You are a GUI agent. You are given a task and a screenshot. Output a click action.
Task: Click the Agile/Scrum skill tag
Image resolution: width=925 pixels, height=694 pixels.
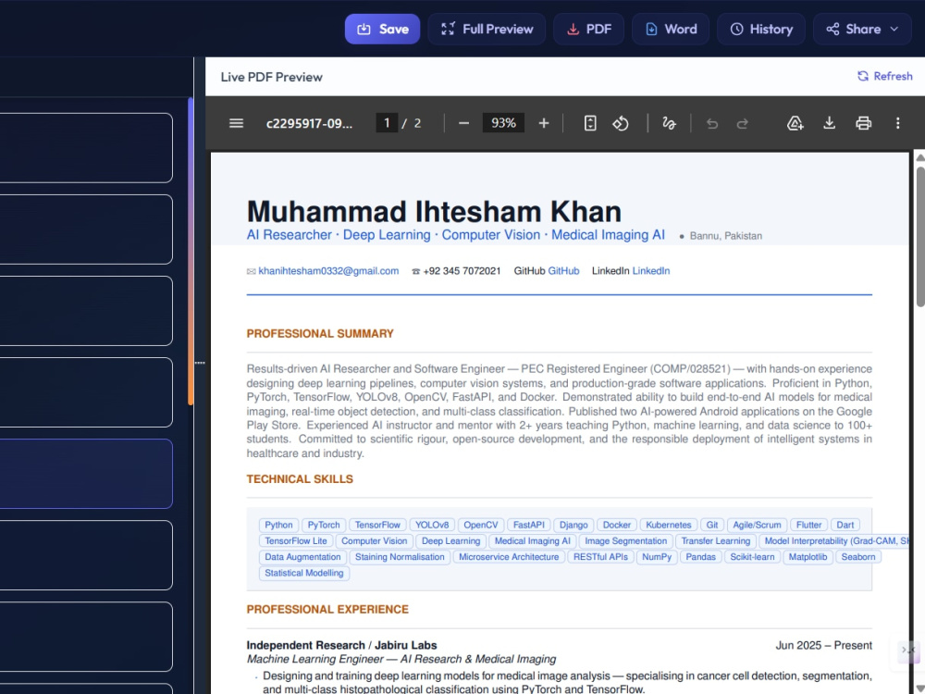[x=757, y=525]
